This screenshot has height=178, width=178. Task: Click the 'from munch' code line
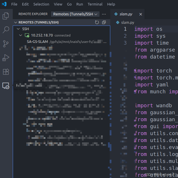point(156,92)
